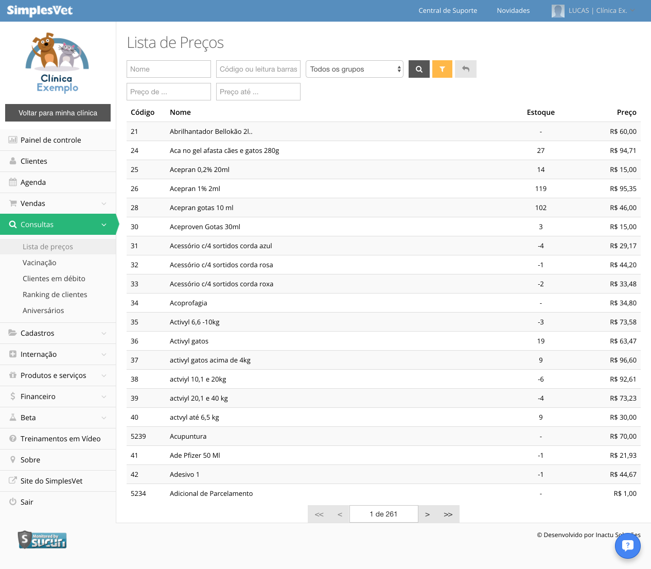Open Todos os grupos dropdown
The height and width of the screenshot is (569, 651).
[x=355, y=69]
